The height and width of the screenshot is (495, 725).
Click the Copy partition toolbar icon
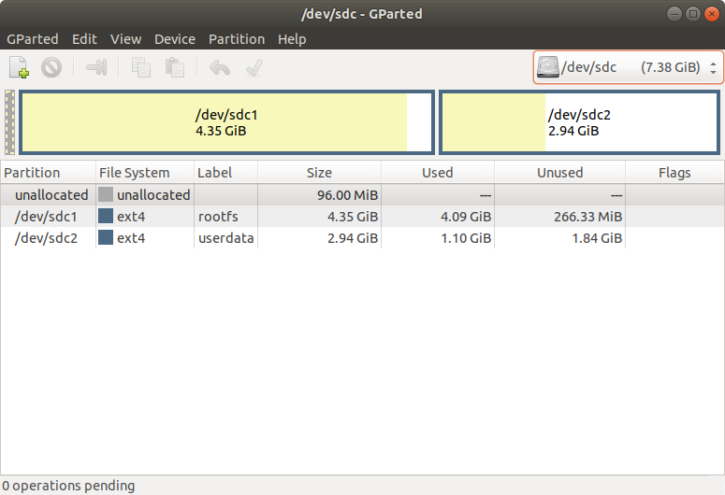pyautogui.click(x=141, y=67)
